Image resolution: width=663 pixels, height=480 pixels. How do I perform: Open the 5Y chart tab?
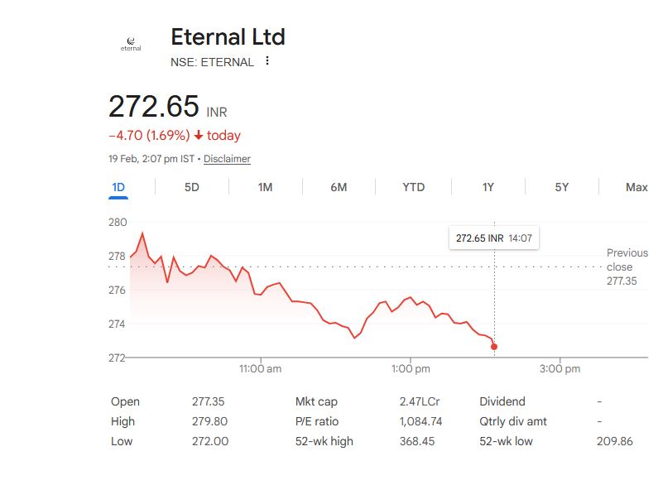562,187
